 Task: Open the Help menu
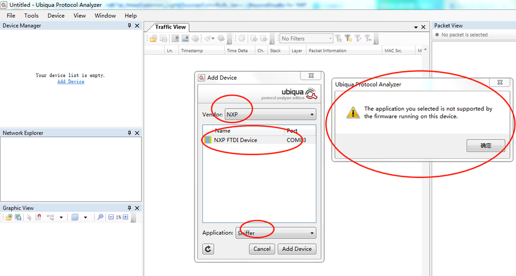[x=131, y=16]
